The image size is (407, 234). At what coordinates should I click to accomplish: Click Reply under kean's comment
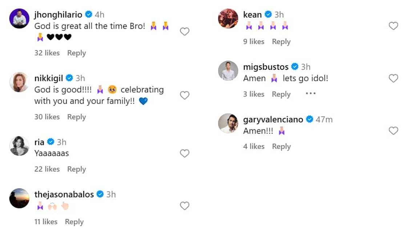tap(281, 41)
